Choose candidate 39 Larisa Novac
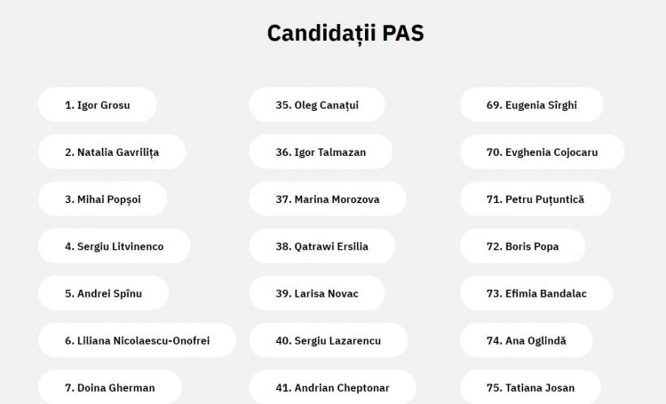Viewport: 666px width, 404px height. [x=317, y=293]
